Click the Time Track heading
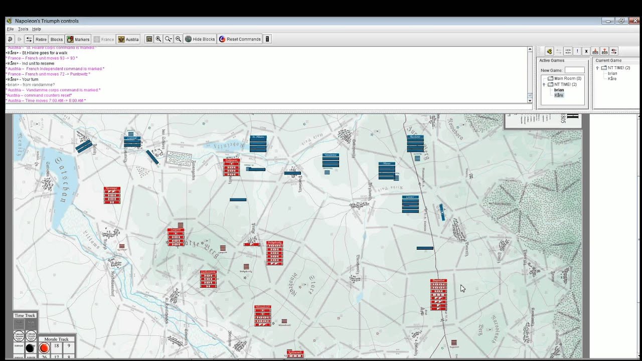Viewport: 642px width, 361px height. pyautogui.click(x=25, y=315)
